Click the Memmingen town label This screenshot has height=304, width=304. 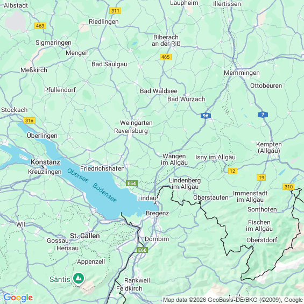[x=242, y=73]
